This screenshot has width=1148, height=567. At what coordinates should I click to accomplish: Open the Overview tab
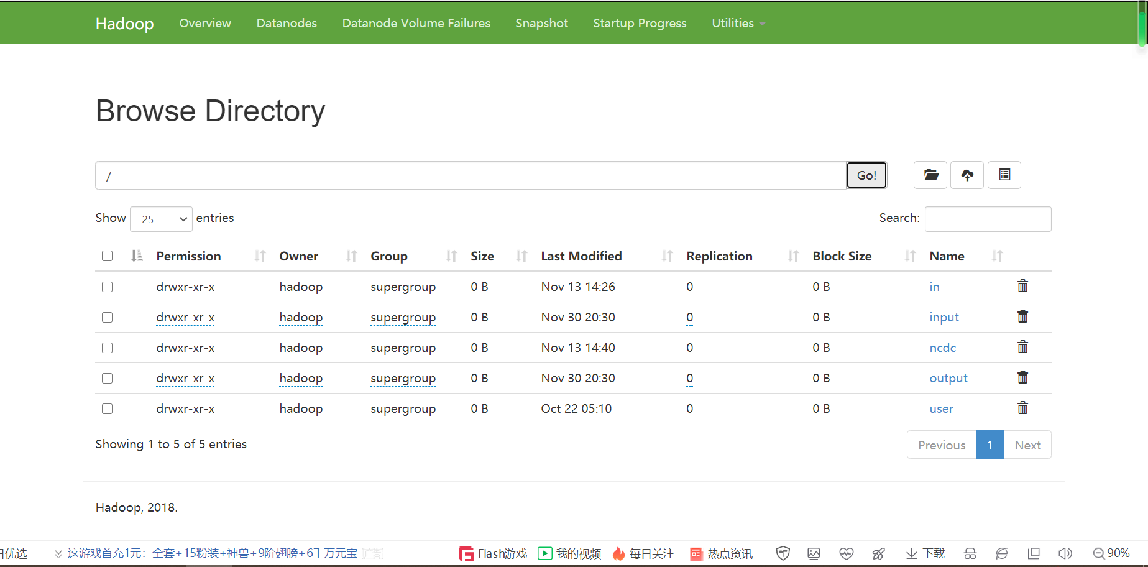[205, 23]
